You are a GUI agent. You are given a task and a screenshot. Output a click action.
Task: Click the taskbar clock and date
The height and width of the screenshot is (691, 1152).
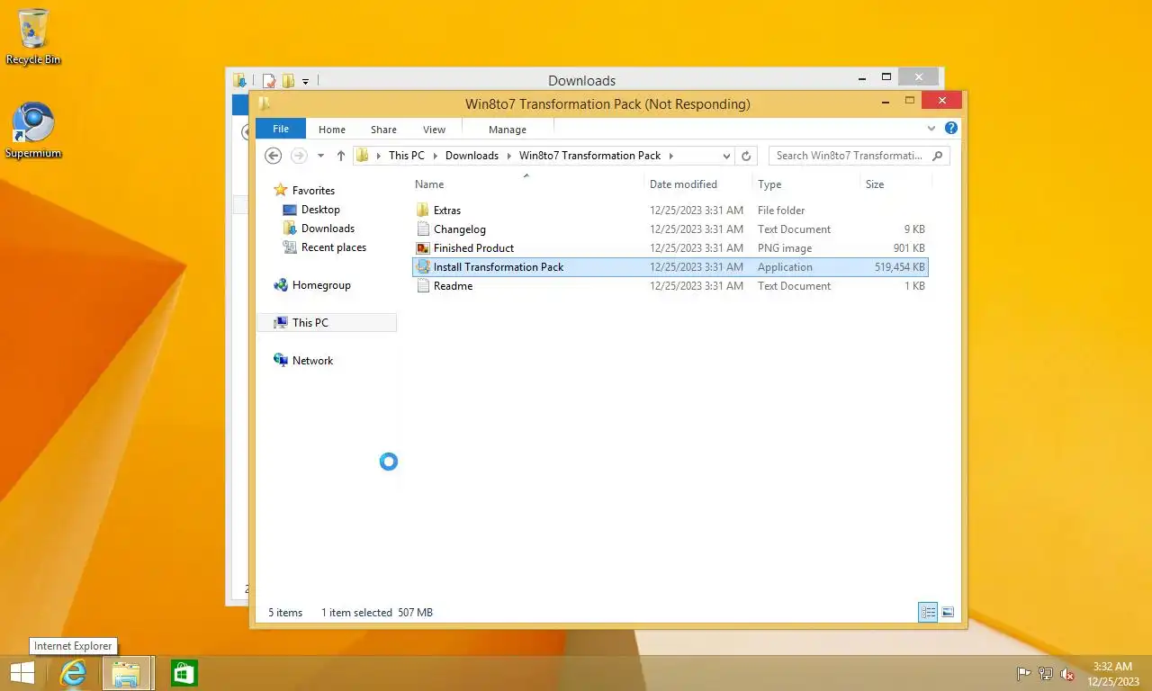click(1112, 674)
